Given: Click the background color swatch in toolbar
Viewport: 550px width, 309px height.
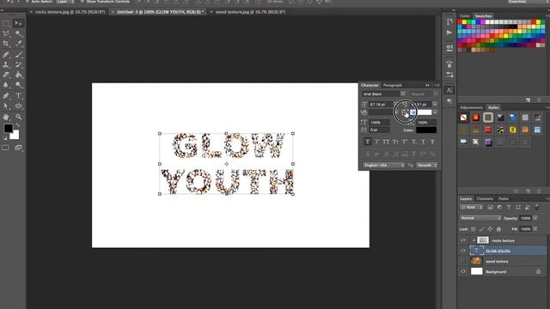Looking at the screenshot, I should click(15, 136).
